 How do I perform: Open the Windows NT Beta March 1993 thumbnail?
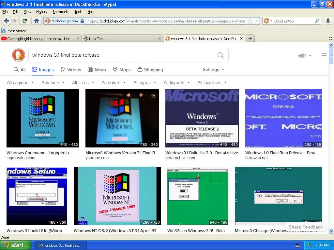point(117,196)
